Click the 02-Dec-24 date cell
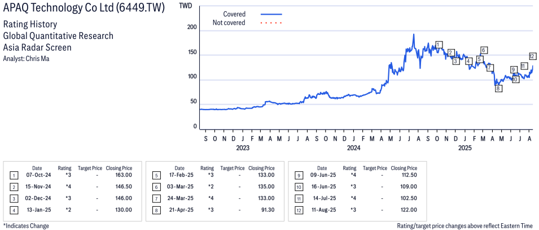 (37, 198)
